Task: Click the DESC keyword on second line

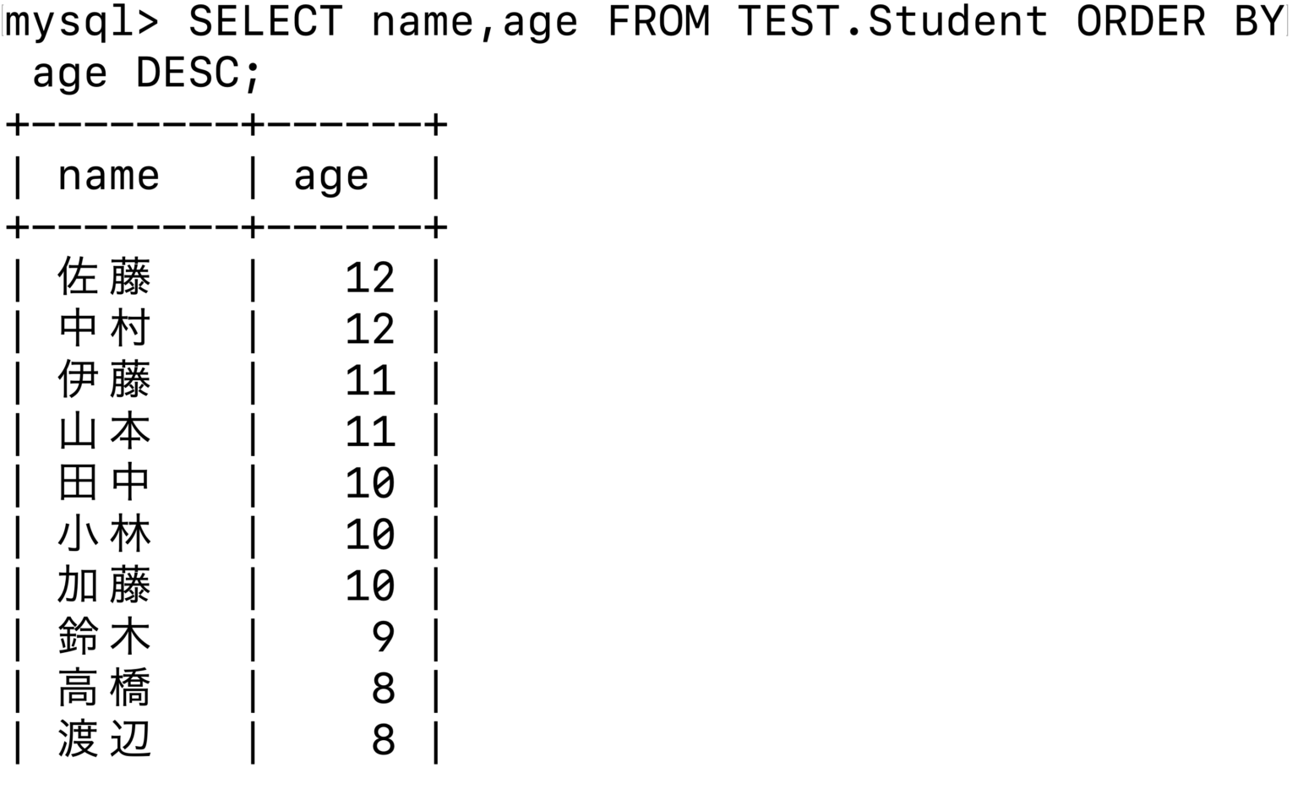Action: point(188,73)
